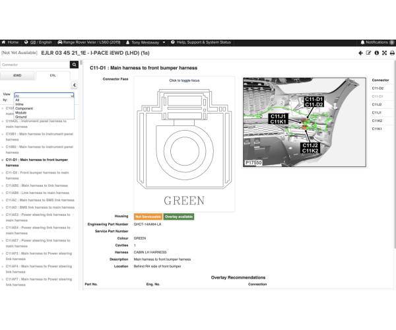396x330 pixels.
Task: Open the Range Rover Velar / L560 vehicle menu
Action: 89,42
